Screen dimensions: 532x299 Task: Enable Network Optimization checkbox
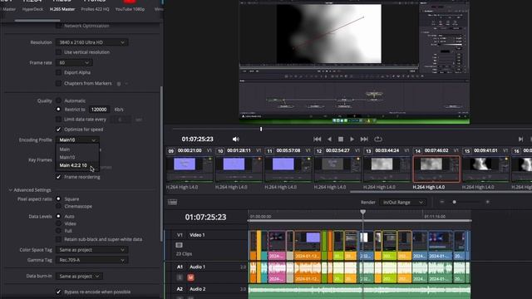59,26
